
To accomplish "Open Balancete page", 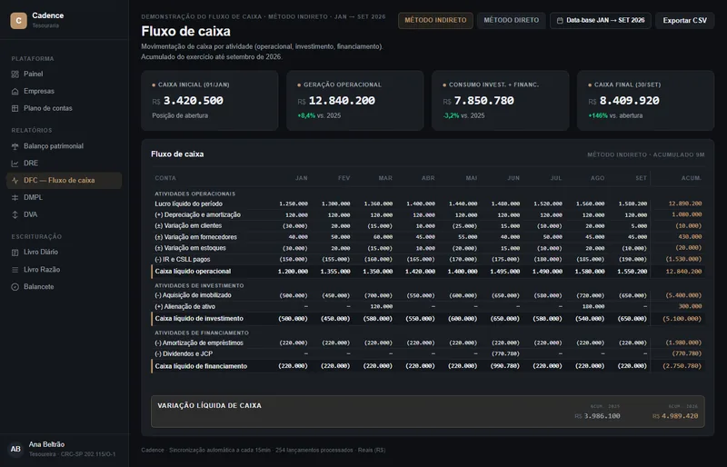I will [x=64, y=286].
